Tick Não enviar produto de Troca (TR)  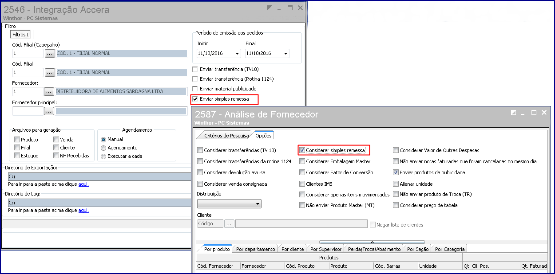396,194
